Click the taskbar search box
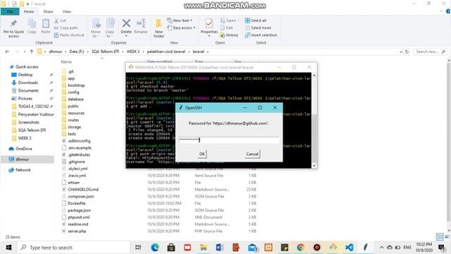This screenshot has height=254, width=451. tap(74, 248)
